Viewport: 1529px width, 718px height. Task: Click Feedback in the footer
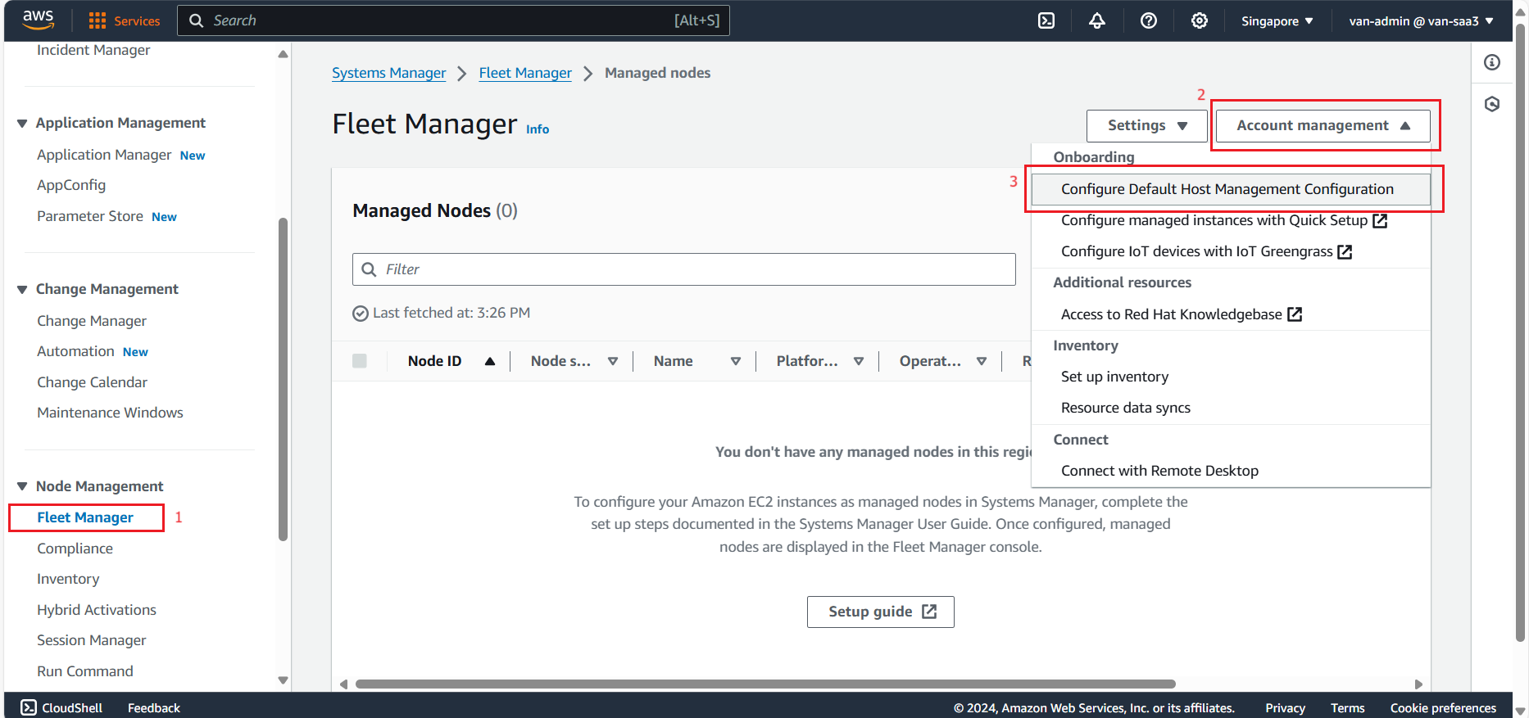(x=154, y=708)
